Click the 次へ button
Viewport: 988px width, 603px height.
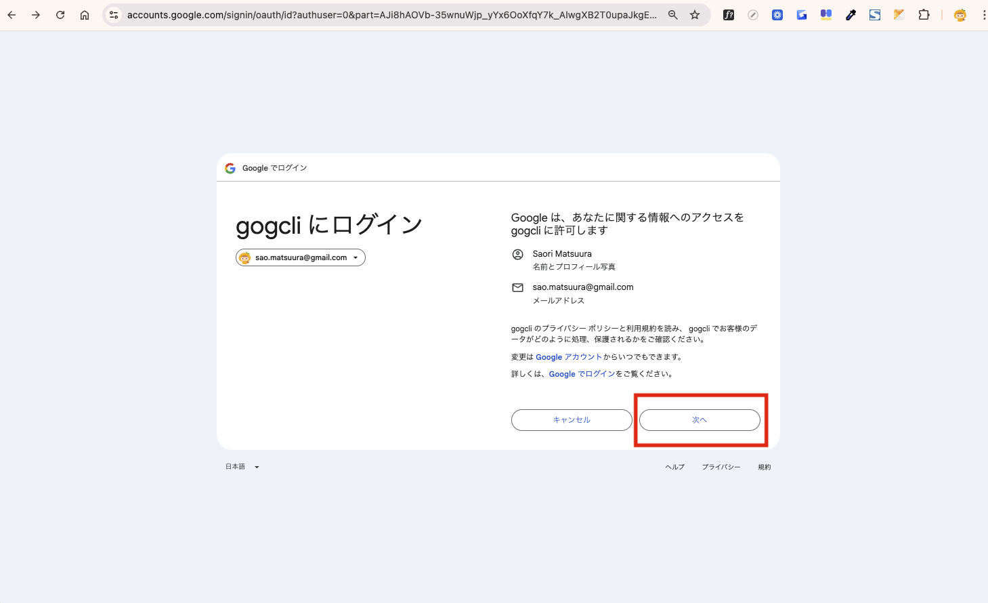pyautogui.click(x=700, y=420)
